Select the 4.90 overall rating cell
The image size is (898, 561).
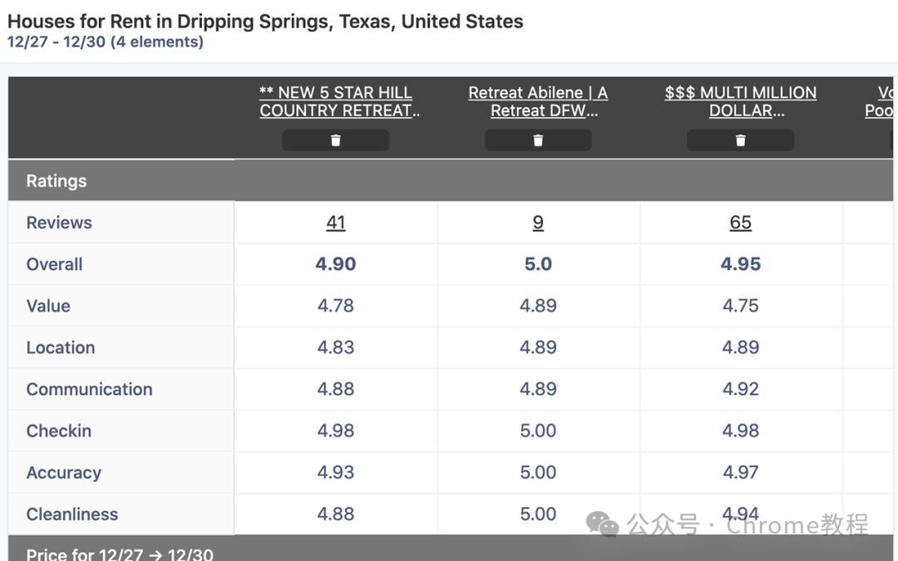click(336, 264)
